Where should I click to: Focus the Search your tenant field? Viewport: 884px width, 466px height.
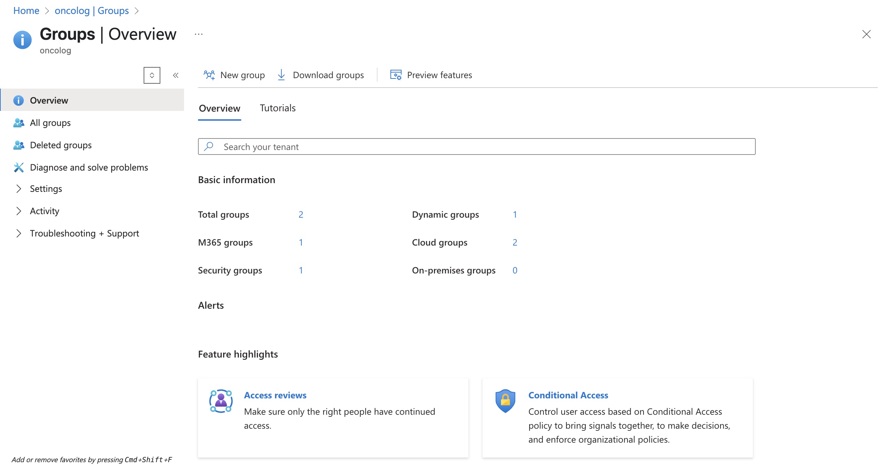click(477, 146)
